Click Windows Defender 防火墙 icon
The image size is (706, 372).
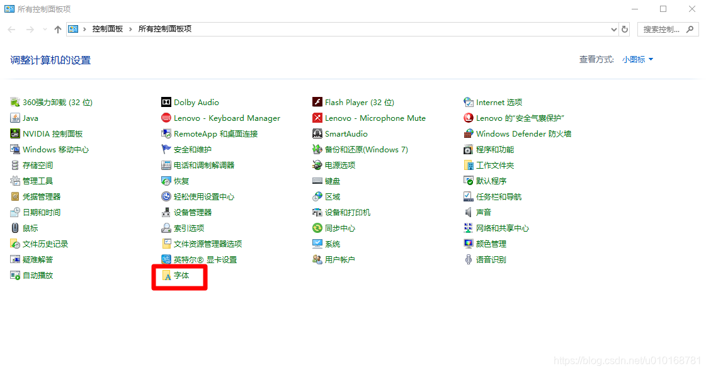pos(469,133)
